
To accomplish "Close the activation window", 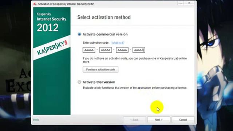I will pos(189,3).
